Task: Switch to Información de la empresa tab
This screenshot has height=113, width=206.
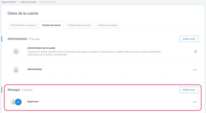Action: (x=23, y=25)
